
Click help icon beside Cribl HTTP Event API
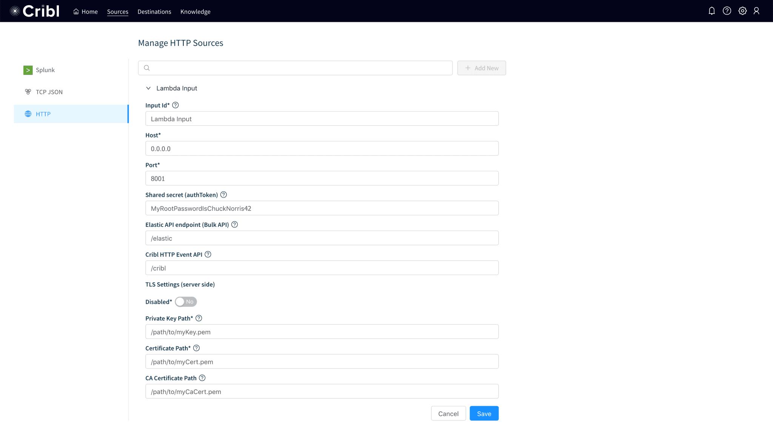tap(208, 254)
